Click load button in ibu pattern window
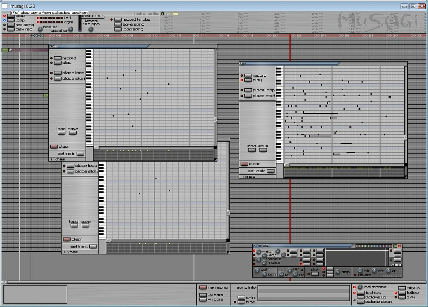428x307 pixels. [x=252, y=150]
